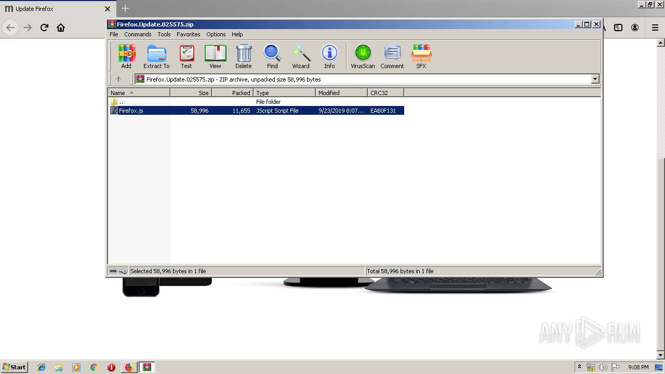665x374 pixels.
Task: Click the Firefox back arrow button
Action: pyautogui.click(x=10, y=28)
